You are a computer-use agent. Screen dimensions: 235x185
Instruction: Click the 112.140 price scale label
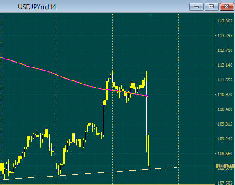coord(225,65)
